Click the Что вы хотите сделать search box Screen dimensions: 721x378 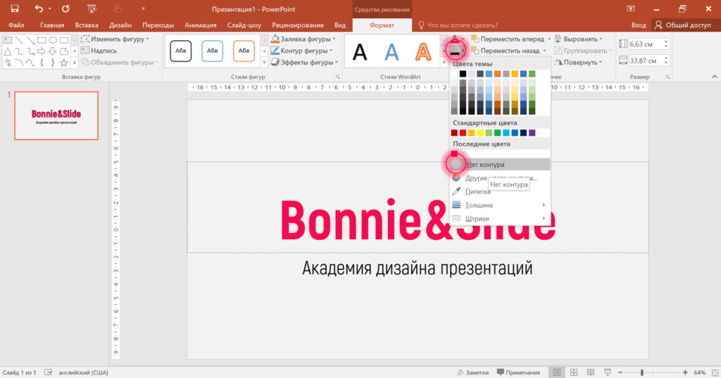pyautogui.click(x=458, y=25)
